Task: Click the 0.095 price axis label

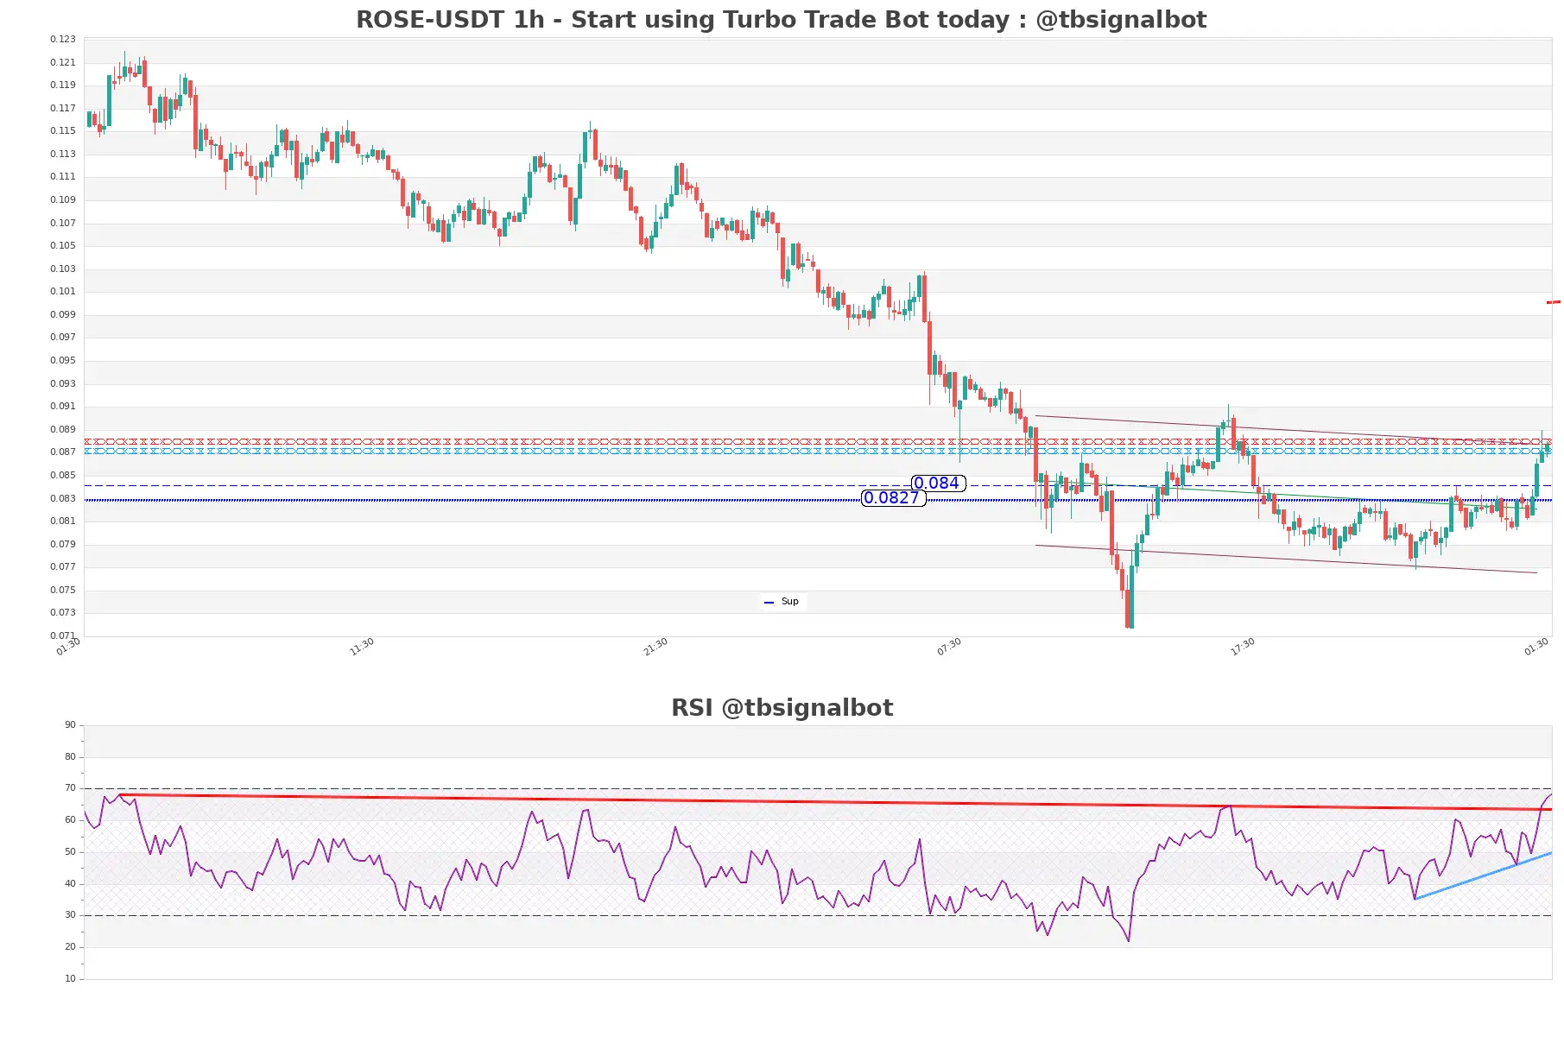Action: click(x=62, y=360)
